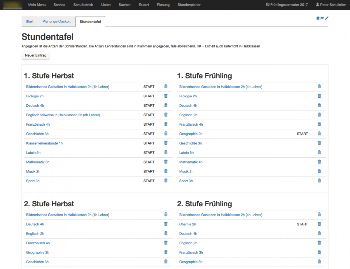Click the flag icon next to home

(x=322, y=18)
